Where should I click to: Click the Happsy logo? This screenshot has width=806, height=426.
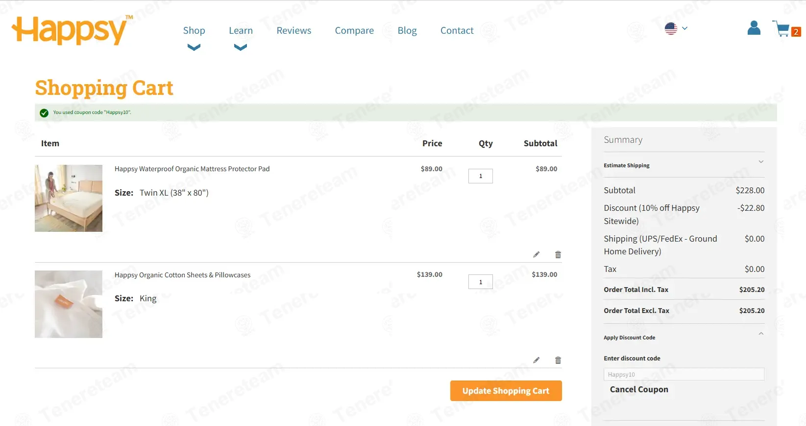(x=73, y=30)
